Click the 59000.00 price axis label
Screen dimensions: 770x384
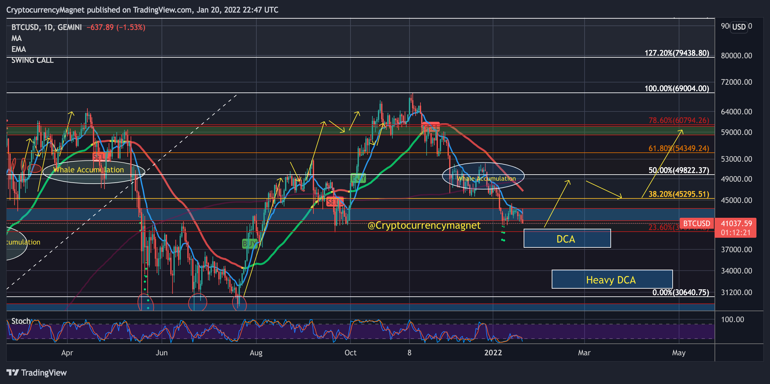click(x=736, y=132)
